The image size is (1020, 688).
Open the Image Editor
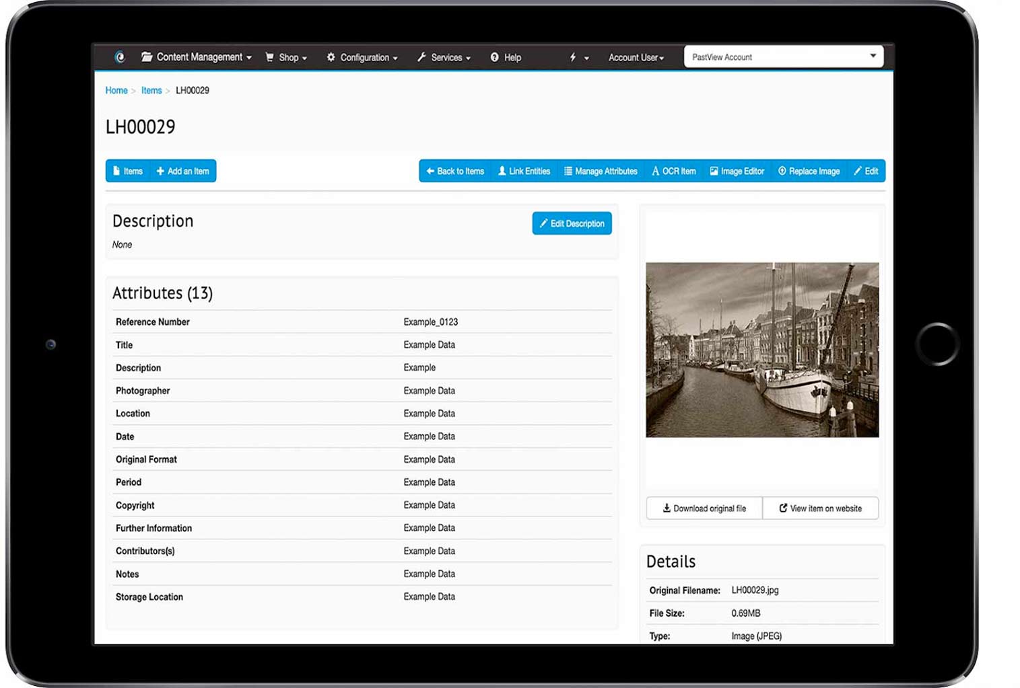[737, 171]
